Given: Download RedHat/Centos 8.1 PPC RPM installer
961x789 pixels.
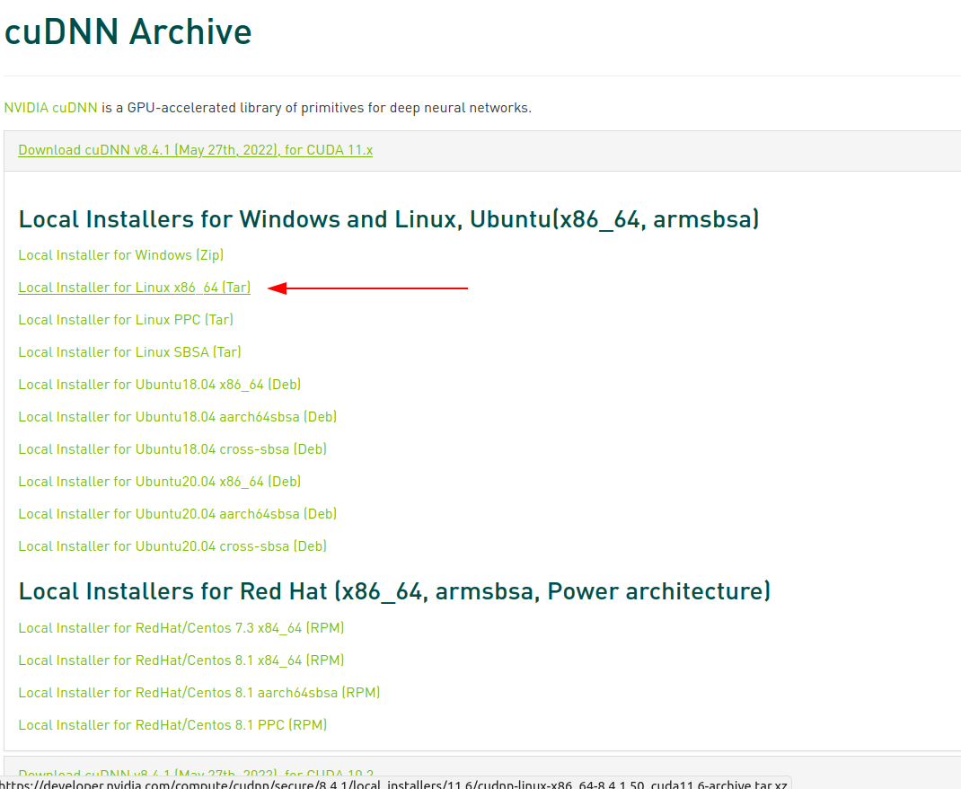Looking at the screenshot, I should (x=172, y=725).
